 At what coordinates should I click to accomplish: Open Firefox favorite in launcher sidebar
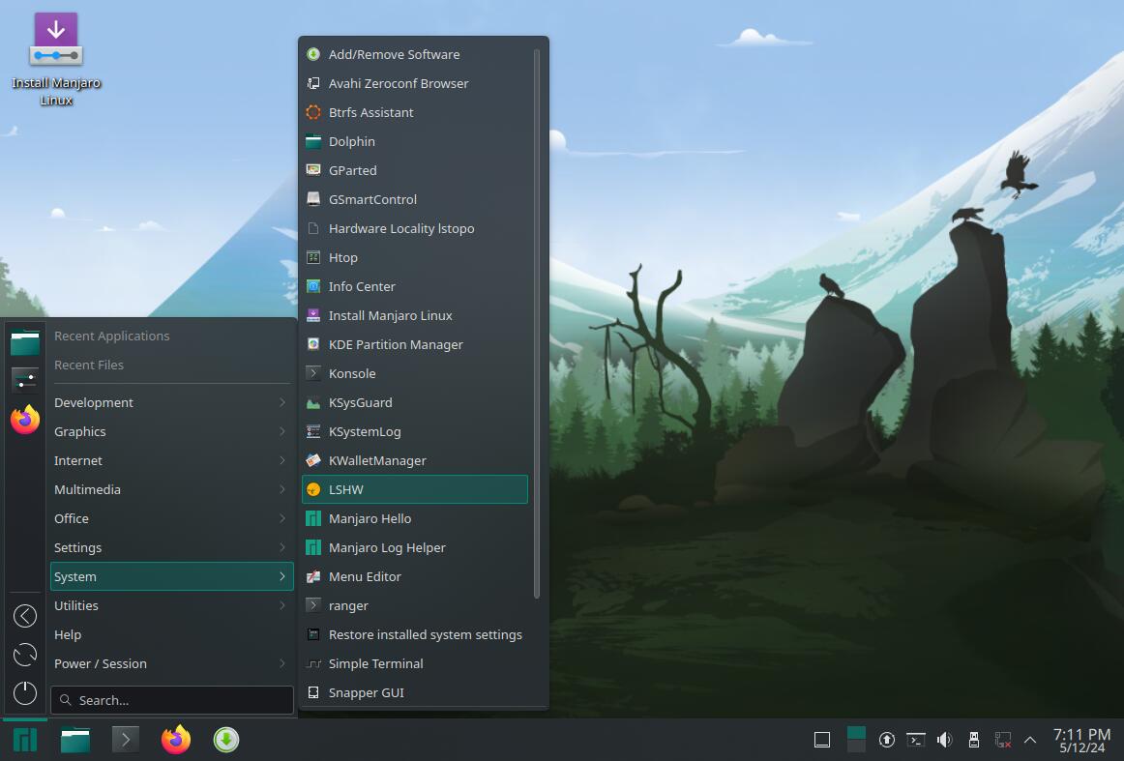coord(25,420)
